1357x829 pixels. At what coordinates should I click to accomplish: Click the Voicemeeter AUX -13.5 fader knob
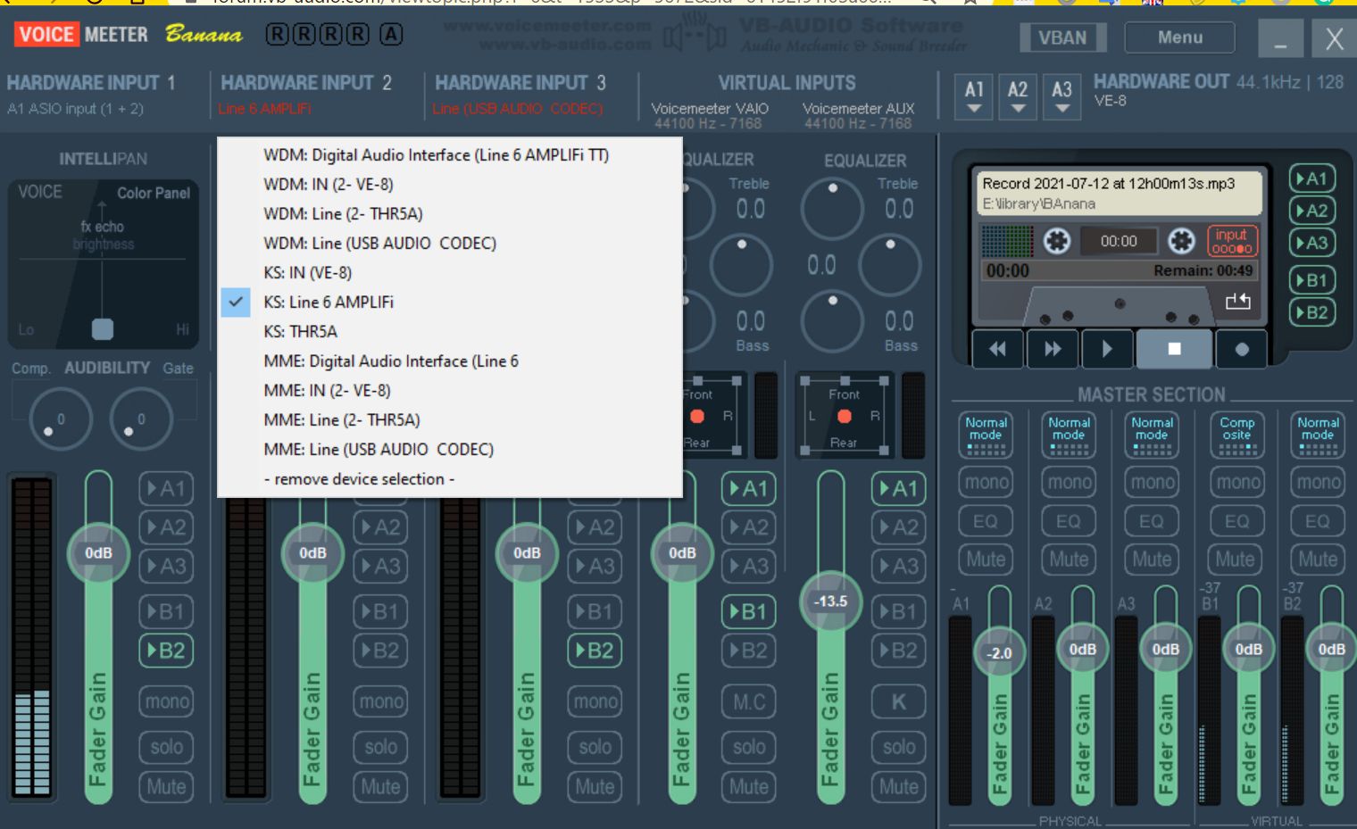830,601
